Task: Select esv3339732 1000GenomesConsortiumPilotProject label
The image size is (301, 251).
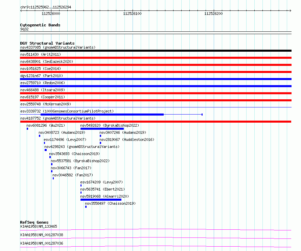Action: 67,111
